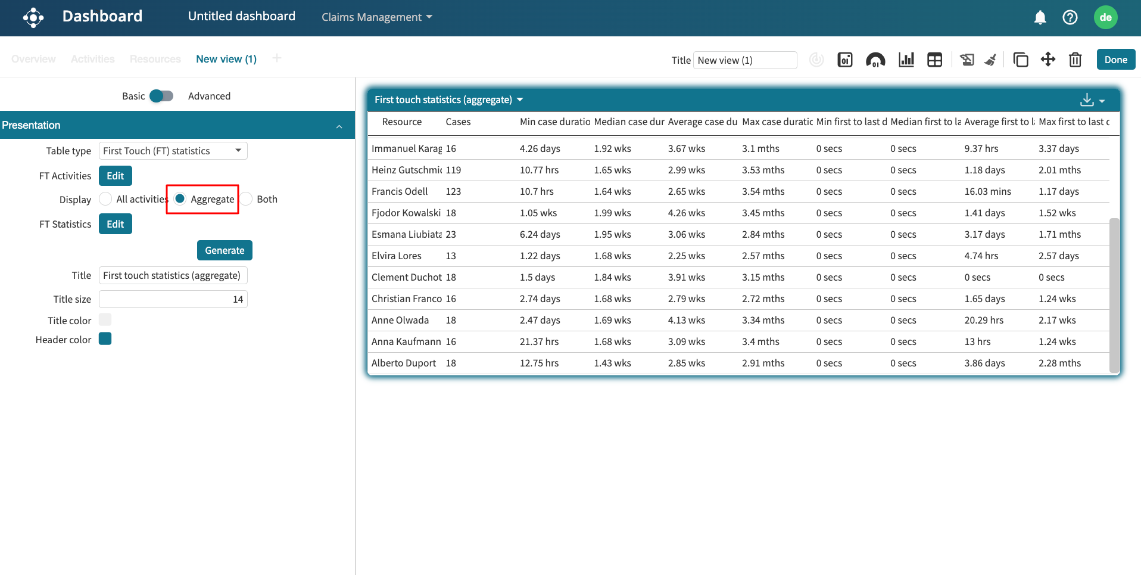Expand the Claims Management dropdown
This screenshot has height=575, width=1141.
pyautogui.click(x=376, y=17)
